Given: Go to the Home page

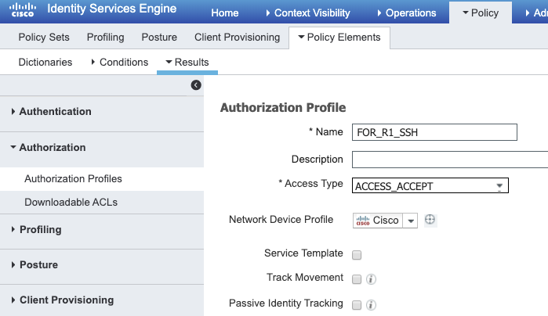Looking at the screenshot, I should coord(225,13).
